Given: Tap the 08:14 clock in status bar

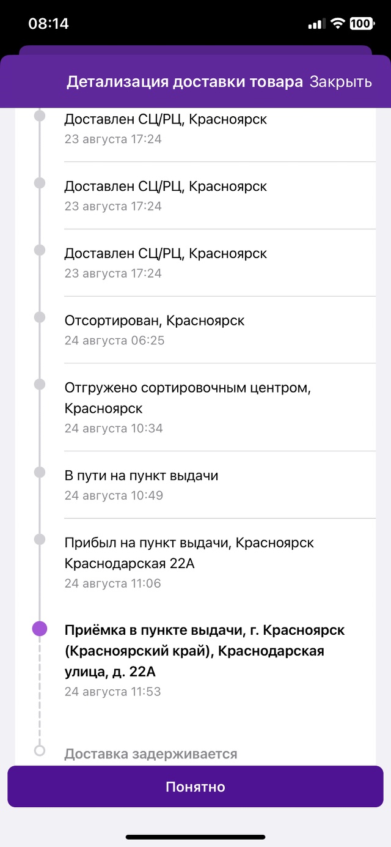Looking at the screenshot, I should [49, 24].
